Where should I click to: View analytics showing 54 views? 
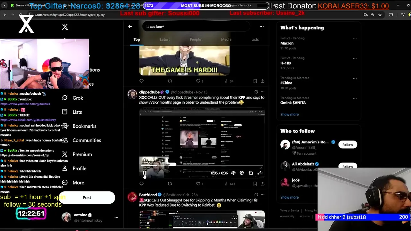229,81
